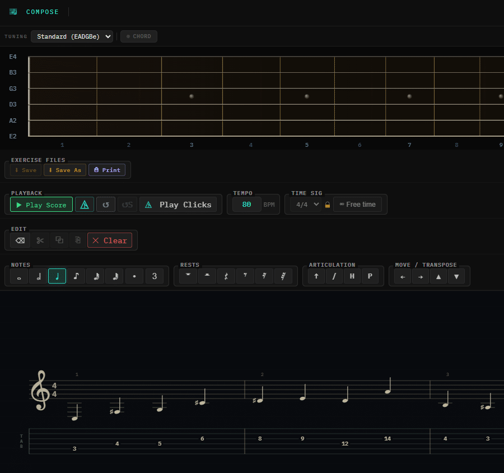Open the Standard (EADGBe) tuning dropdown
The image size is (504, 473).
(72, 36)
